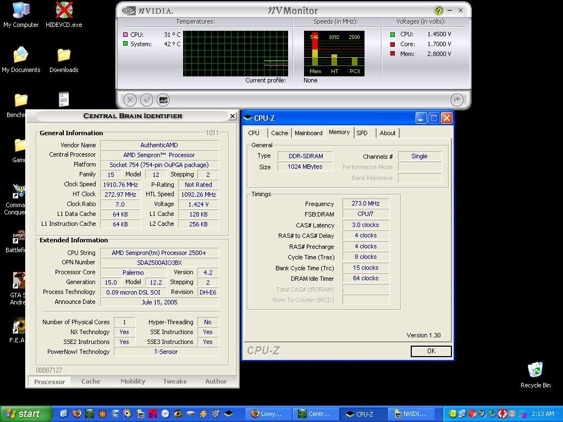Launch Firefox from the quick launch bar
The width and height of the screenshot is (563, 422).
[x=77, y=414]
